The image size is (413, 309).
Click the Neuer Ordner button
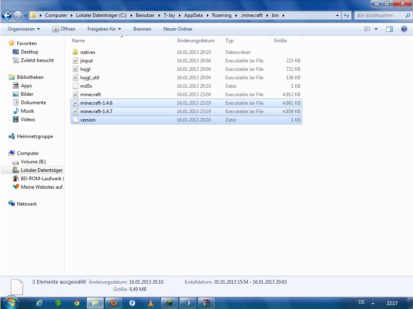[178, 29]
